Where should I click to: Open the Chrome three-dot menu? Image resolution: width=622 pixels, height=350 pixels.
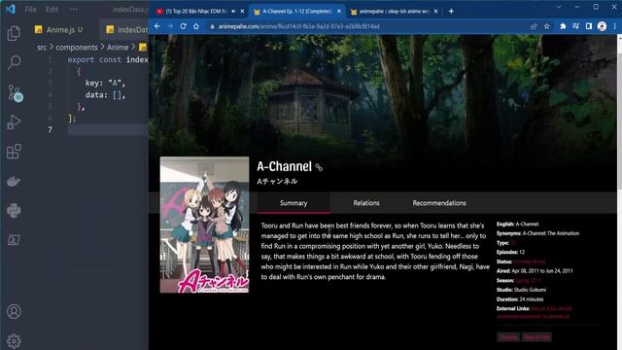coord(615,26)
